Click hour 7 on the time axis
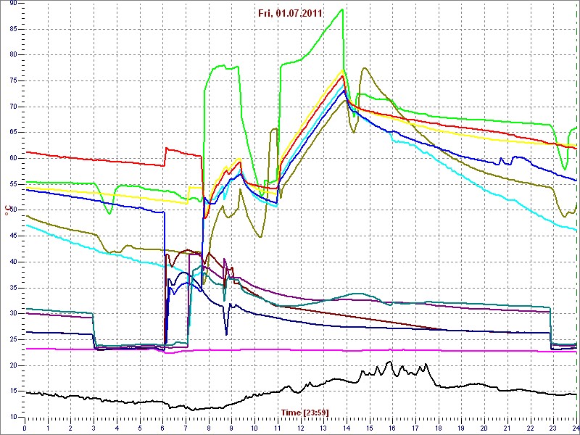The image size is (580, 435). click(x=186, y=428)
